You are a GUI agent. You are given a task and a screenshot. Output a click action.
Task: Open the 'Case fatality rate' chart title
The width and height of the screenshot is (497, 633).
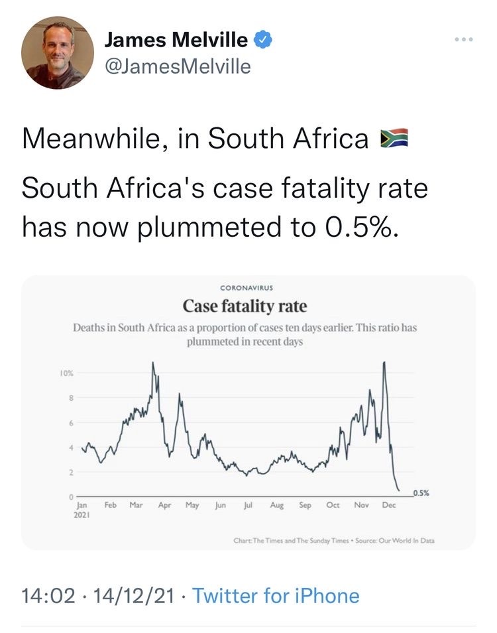tap(245, 306)
